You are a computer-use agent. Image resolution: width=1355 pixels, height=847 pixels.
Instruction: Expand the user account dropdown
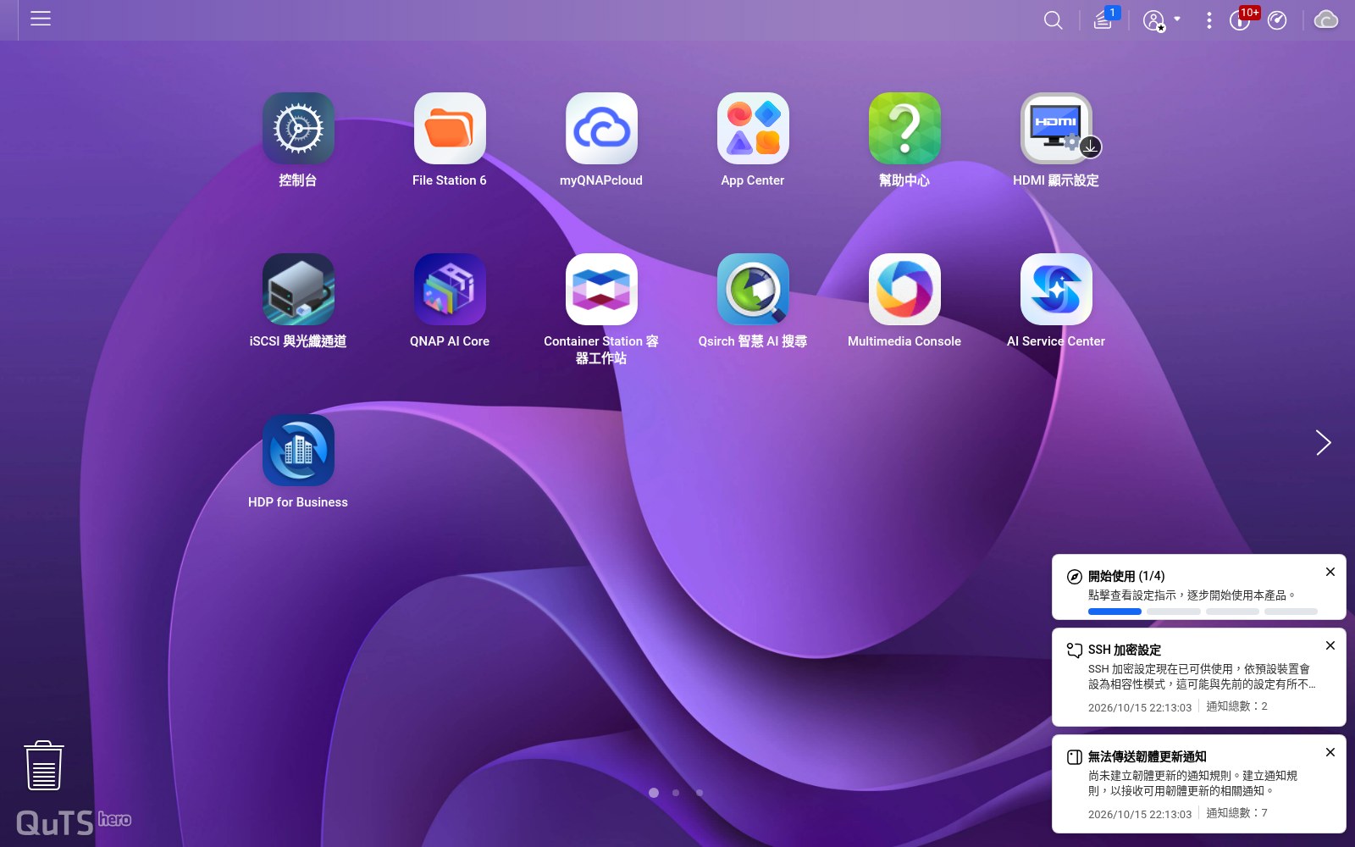(x=1161, y=20)
